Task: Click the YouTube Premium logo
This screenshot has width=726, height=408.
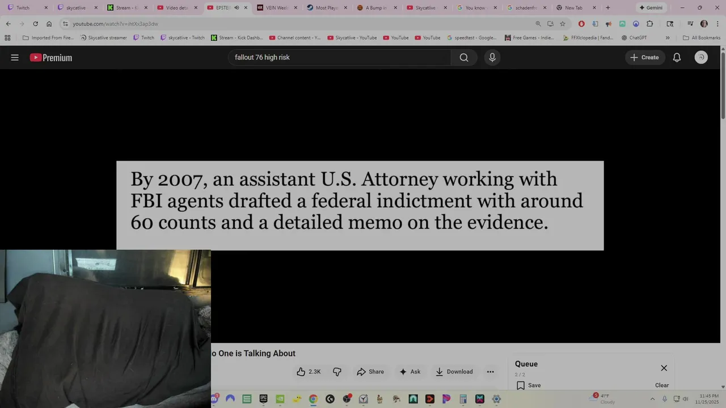Action: click(x=51, y=57)
